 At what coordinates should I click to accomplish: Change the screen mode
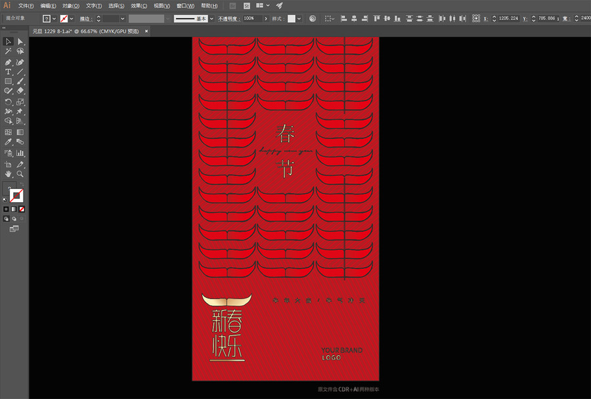(x=14, y=228)
